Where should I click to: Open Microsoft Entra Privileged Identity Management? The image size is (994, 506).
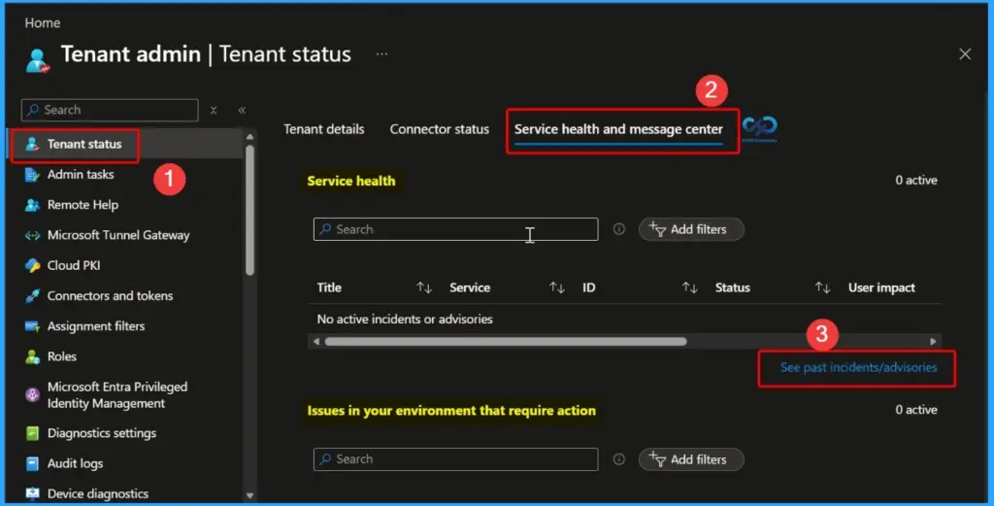[117, 395]
